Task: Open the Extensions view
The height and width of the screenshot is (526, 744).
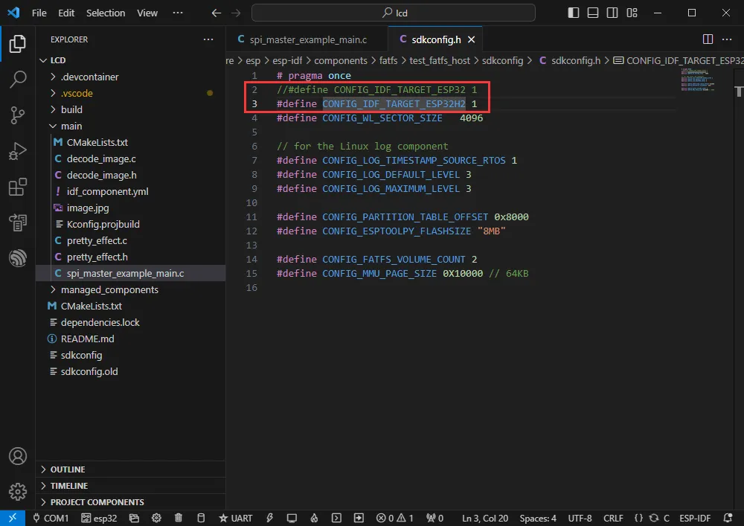Action: pos(18,187)
